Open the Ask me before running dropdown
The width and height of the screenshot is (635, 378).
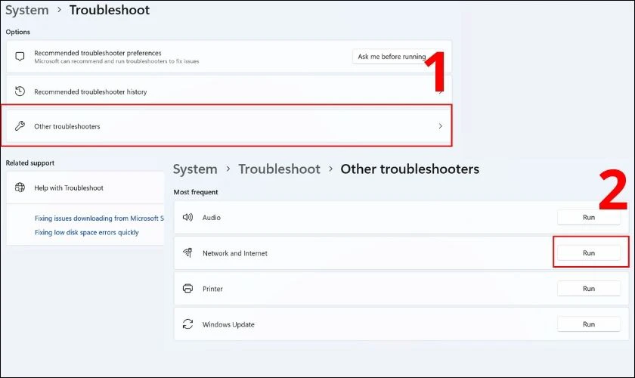click(398, 57)
